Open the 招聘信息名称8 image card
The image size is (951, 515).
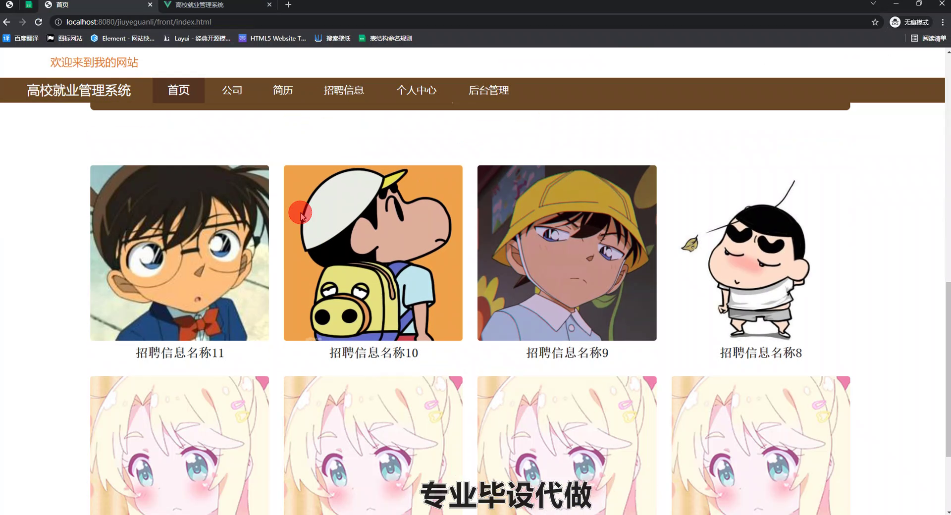point(761,253)
